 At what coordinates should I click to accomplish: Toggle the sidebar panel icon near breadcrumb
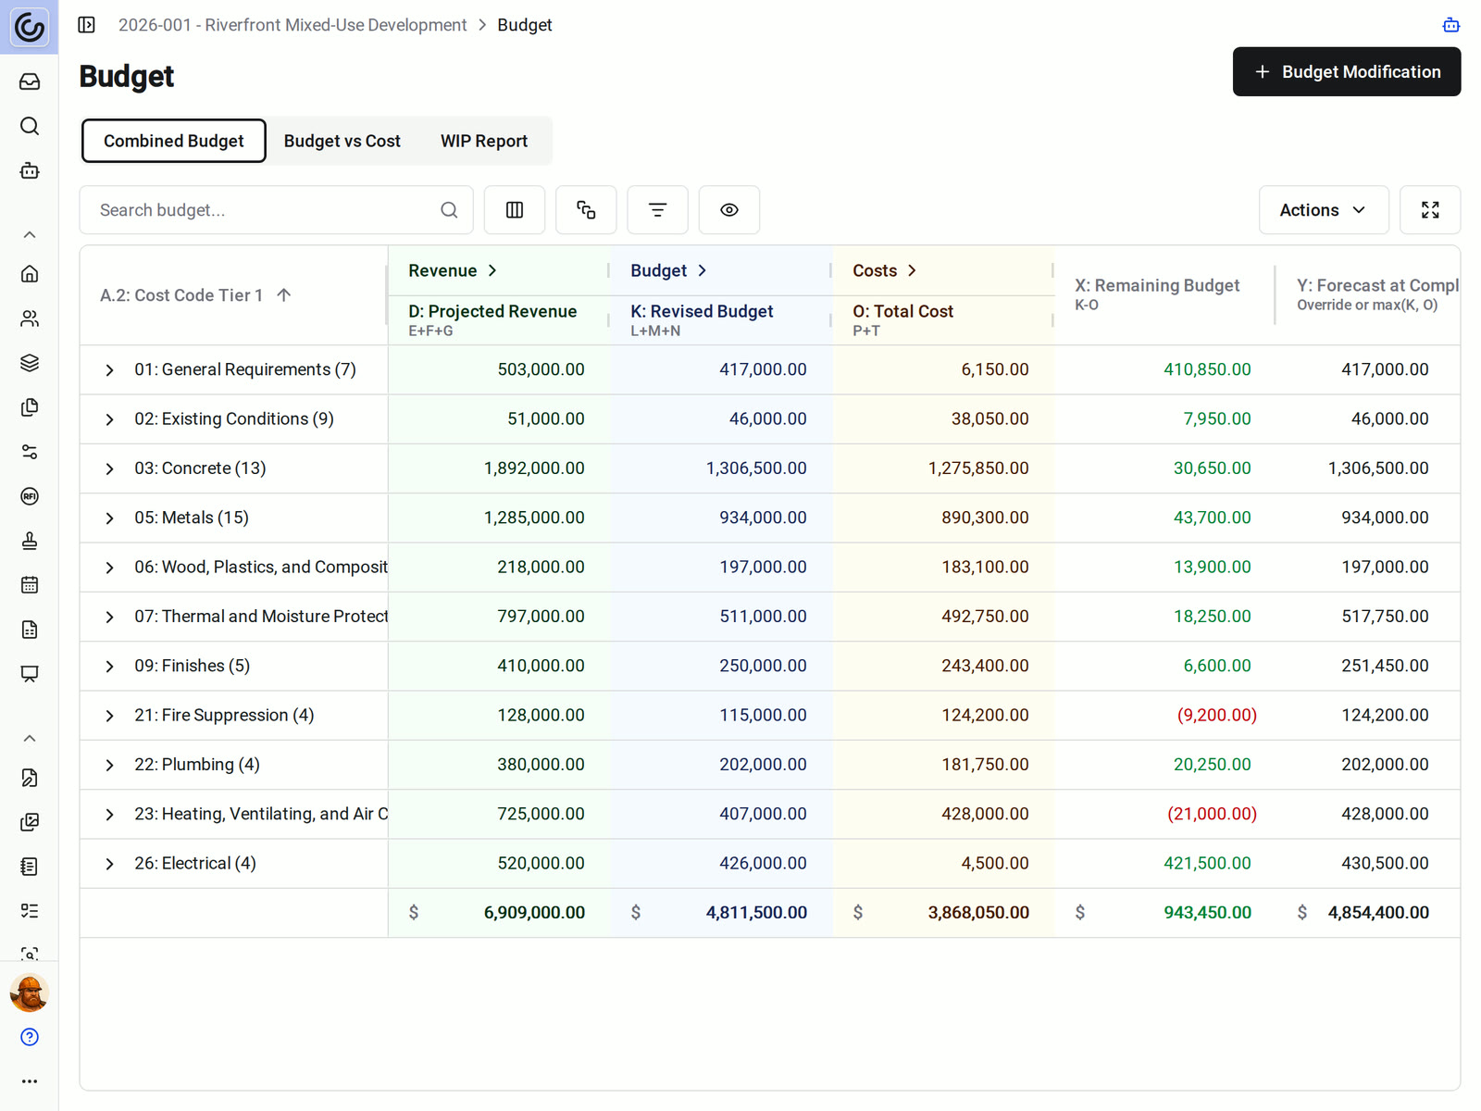pyautogui.click(x=87, y=25)
